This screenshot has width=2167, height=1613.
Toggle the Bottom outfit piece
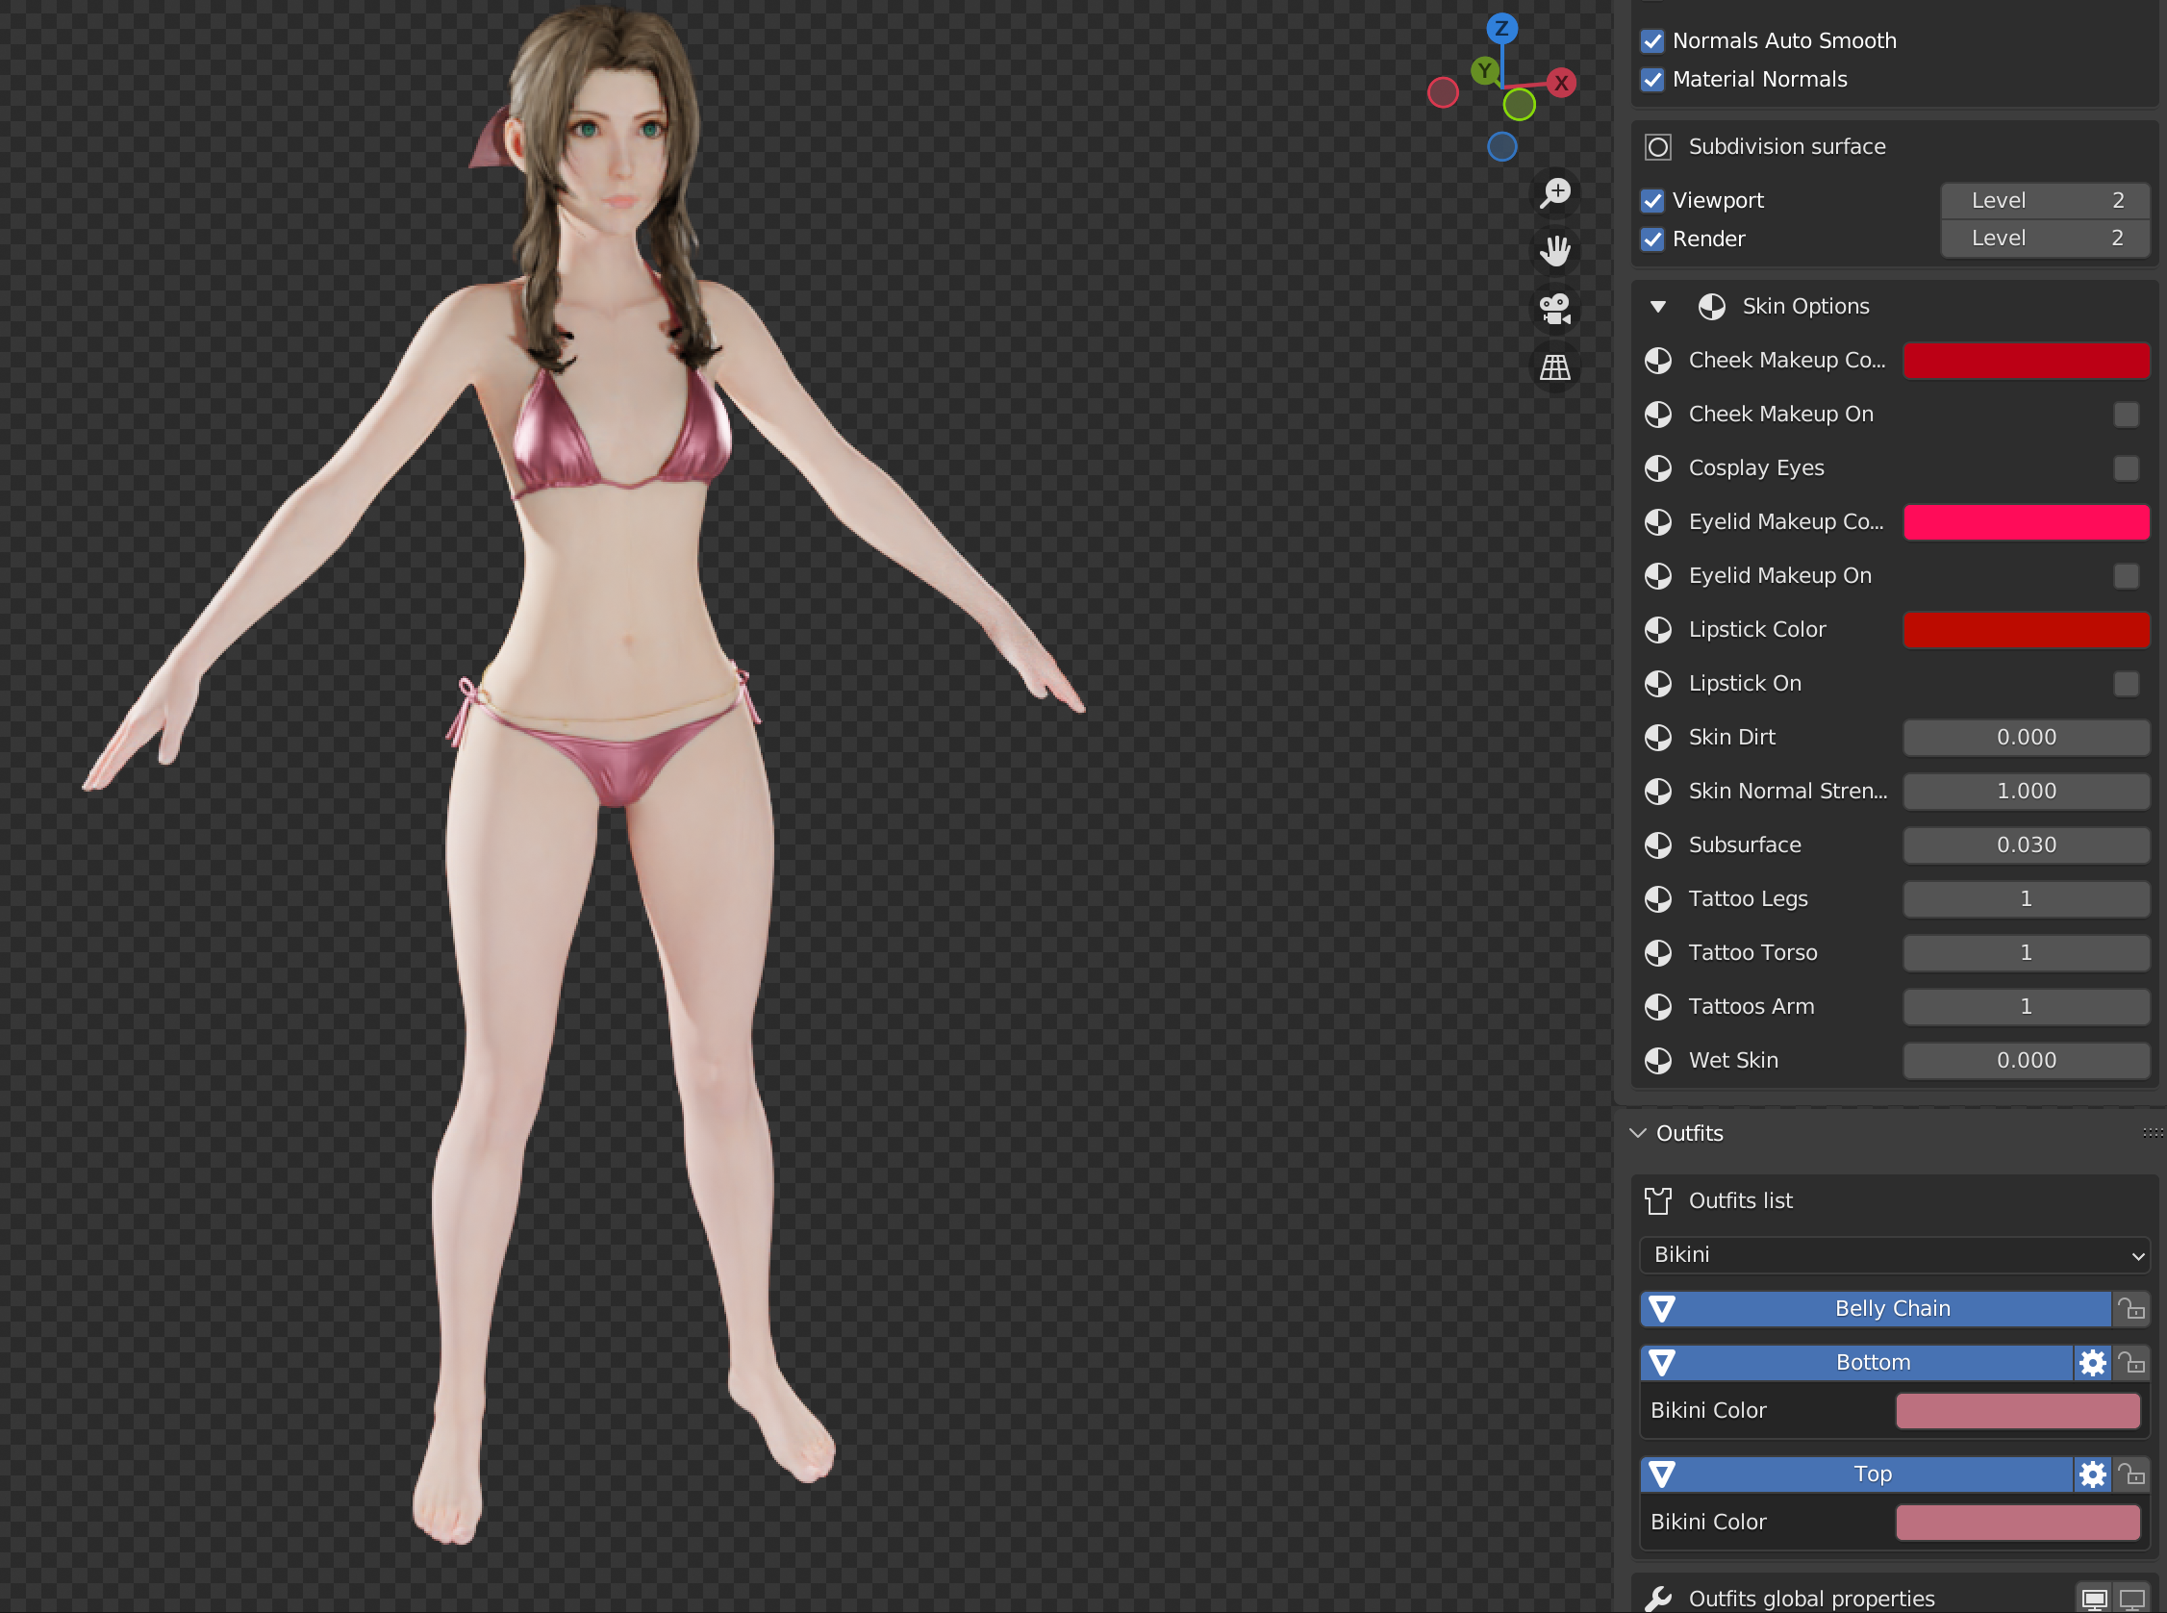(x=1855, y=1362)
